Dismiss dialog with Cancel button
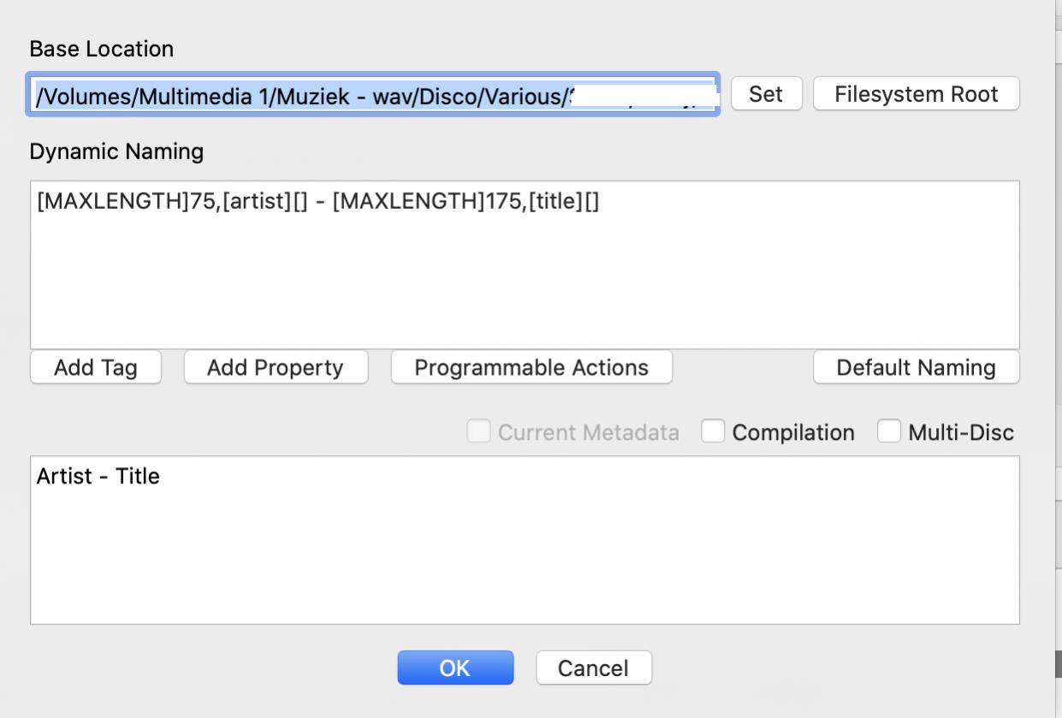Screen dimensions: 1062x718 (593, 668)
